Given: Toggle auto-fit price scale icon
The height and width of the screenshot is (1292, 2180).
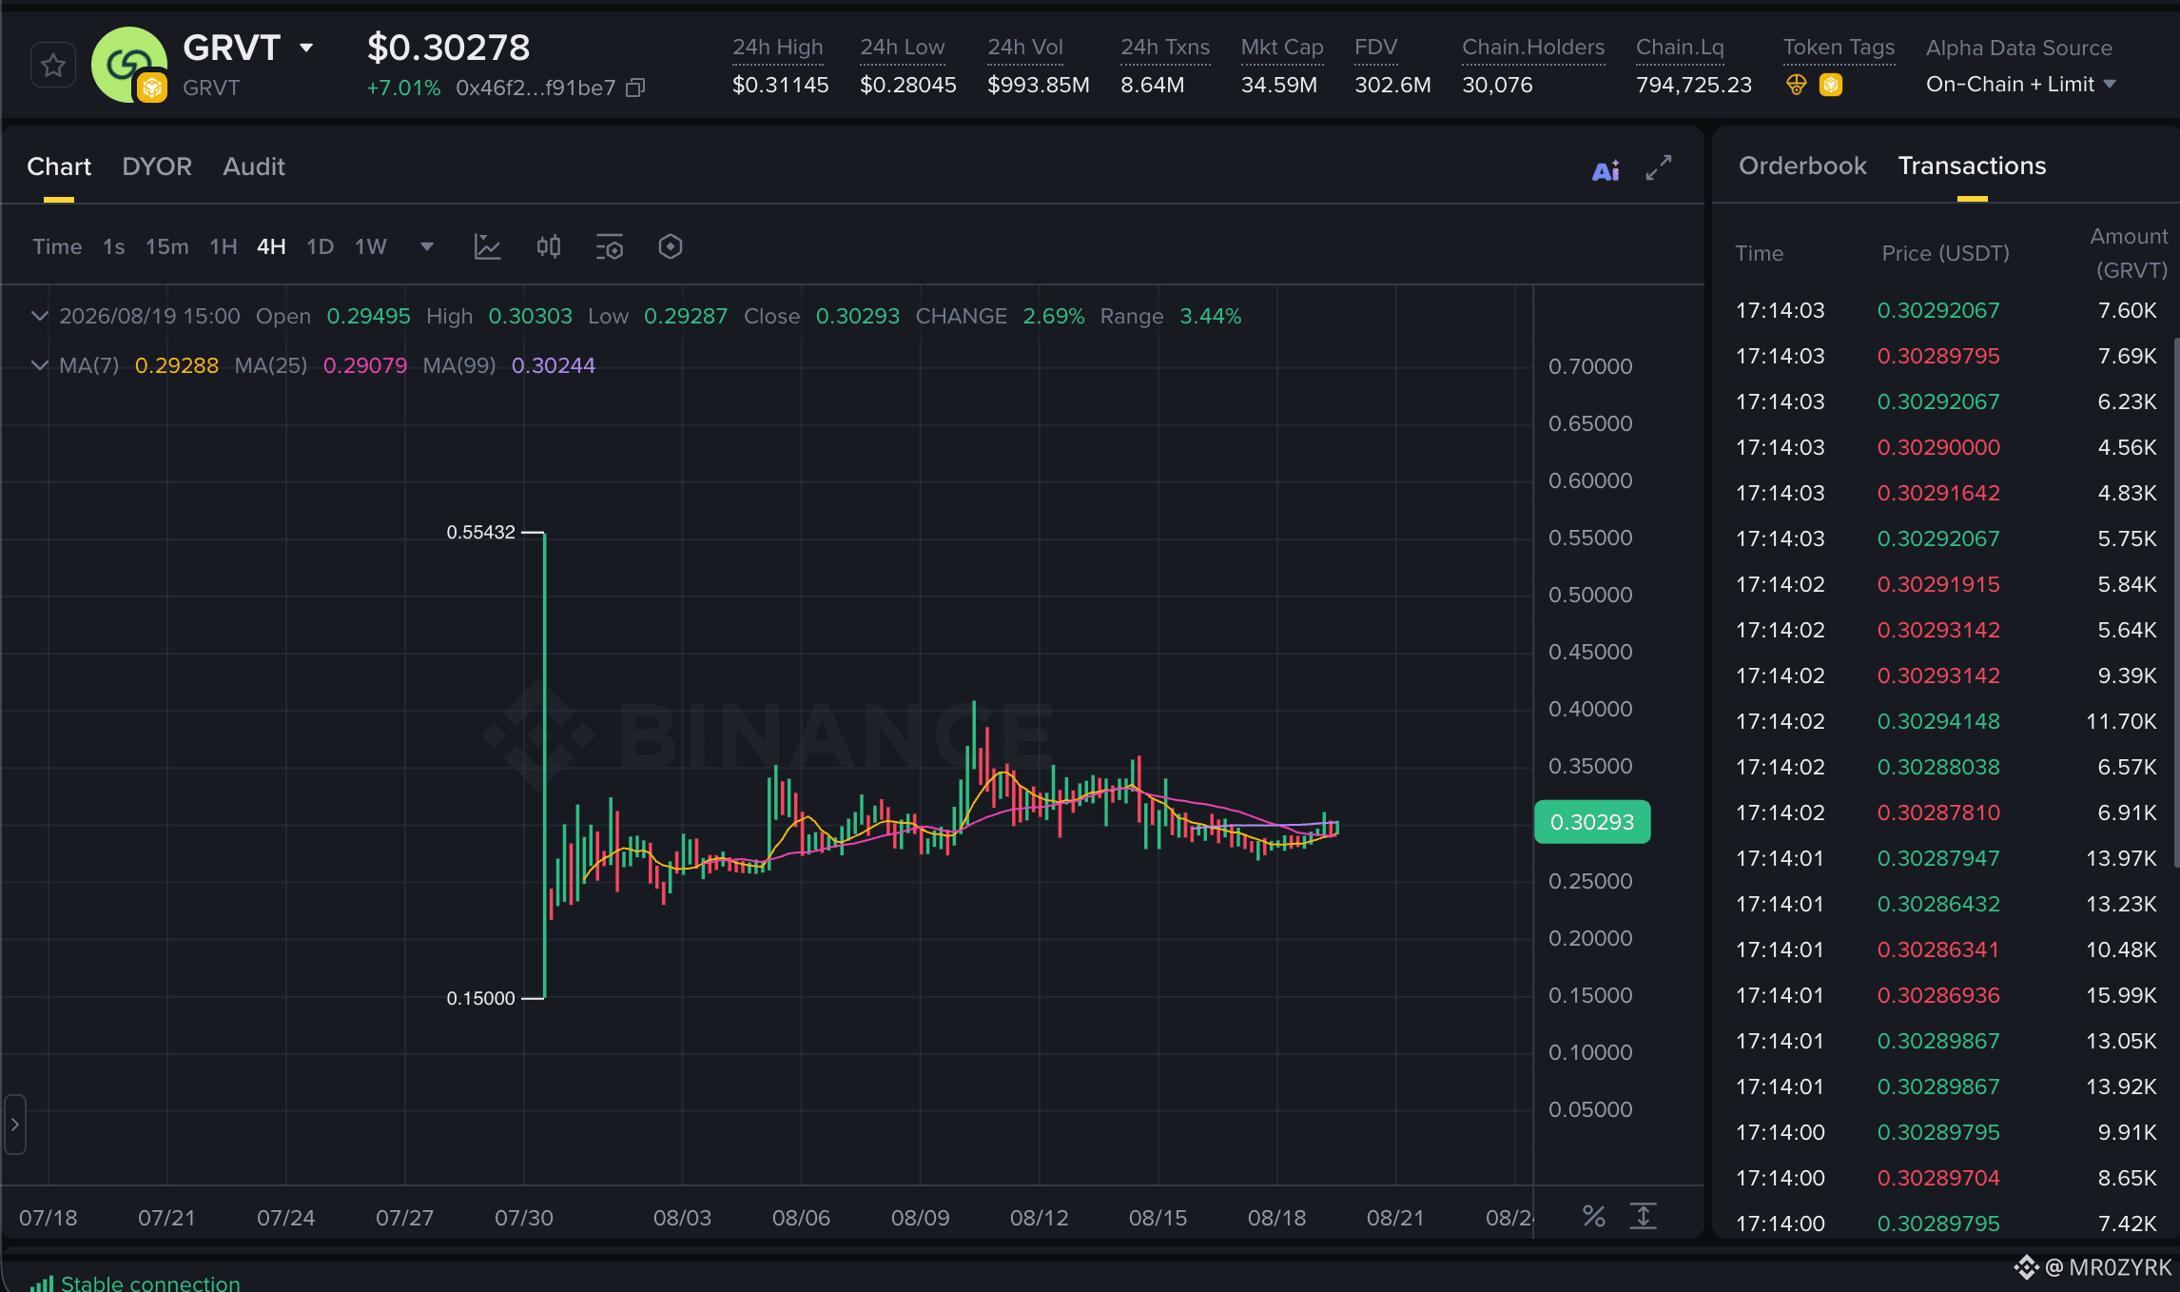Looking at the screenshot, I should [x=1644, y=1216].
